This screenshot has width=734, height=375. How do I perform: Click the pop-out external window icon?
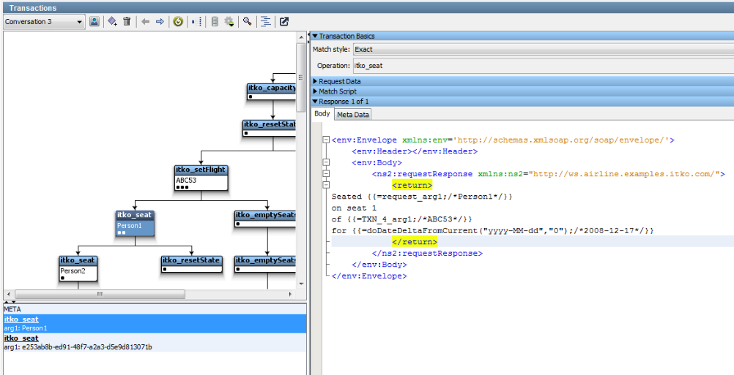pyautogui.click(x=284, y=22)
